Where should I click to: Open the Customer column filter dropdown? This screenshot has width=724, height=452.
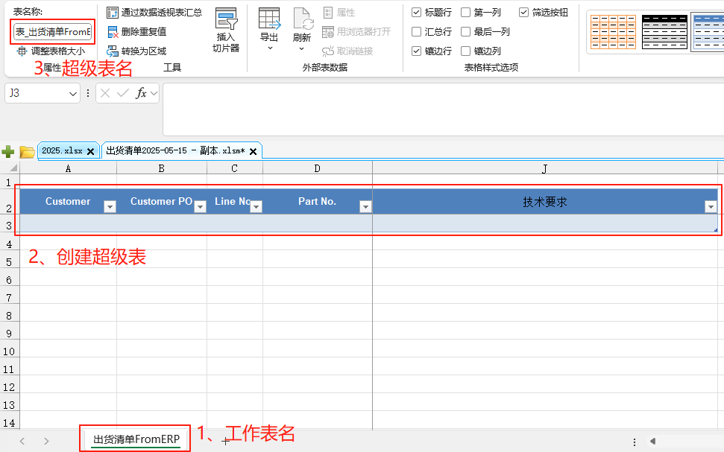[110, 206]
